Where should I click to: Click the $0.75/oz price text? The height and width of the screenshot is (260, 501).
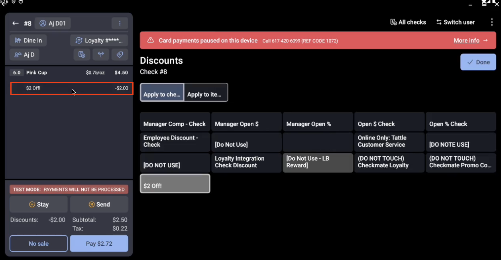95,73
